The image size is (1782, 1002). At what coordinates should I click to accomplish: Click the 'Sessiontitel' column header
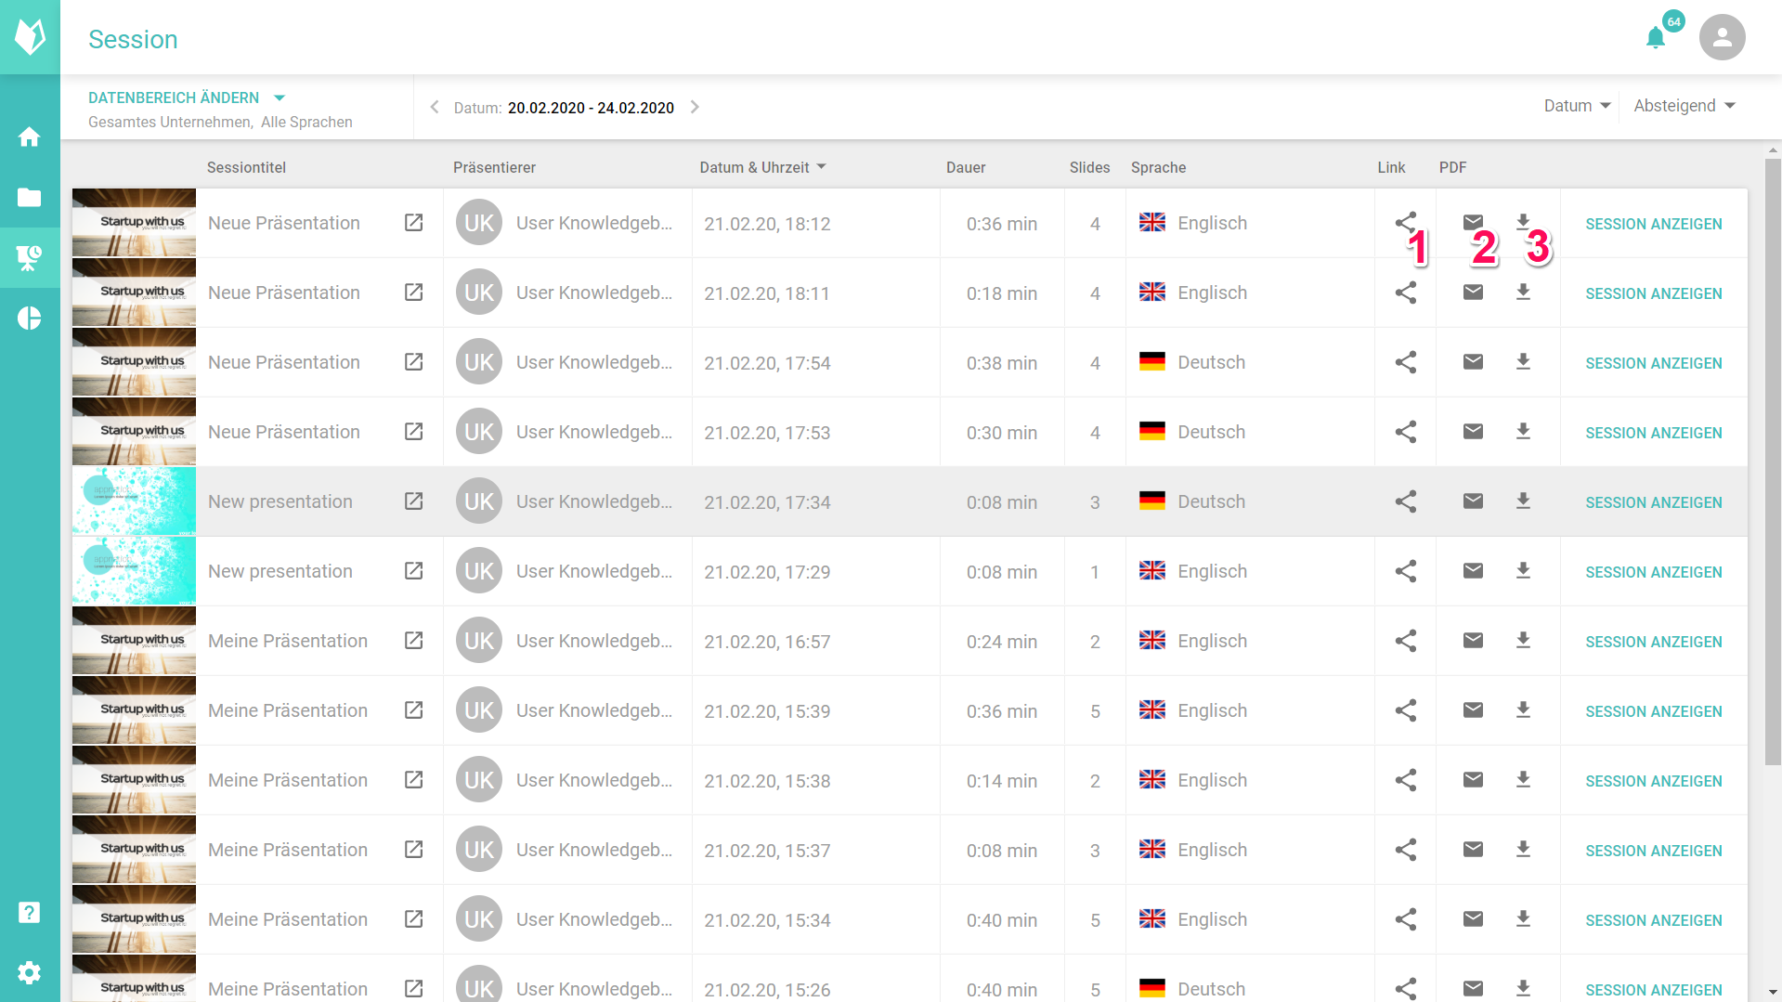246,167
